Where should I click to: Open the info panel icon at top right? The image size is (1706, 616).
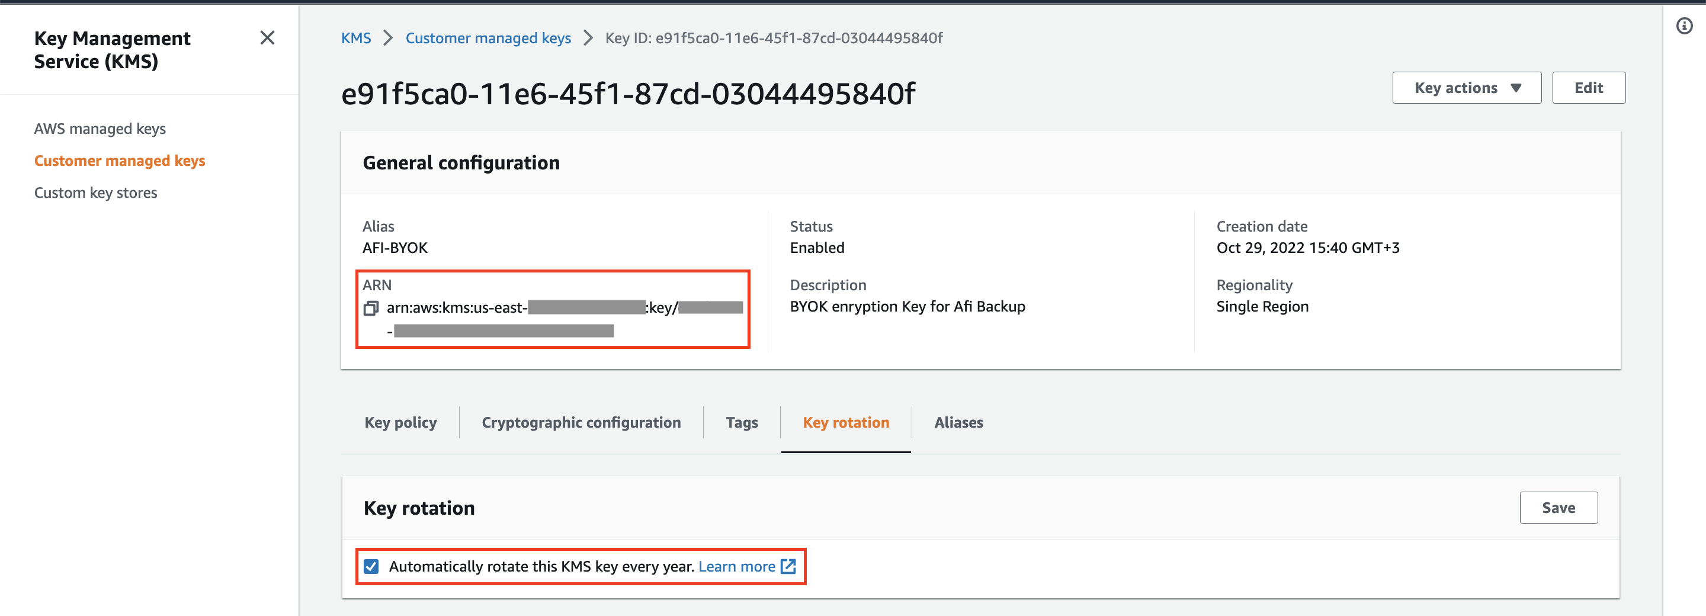(1684, 26)
